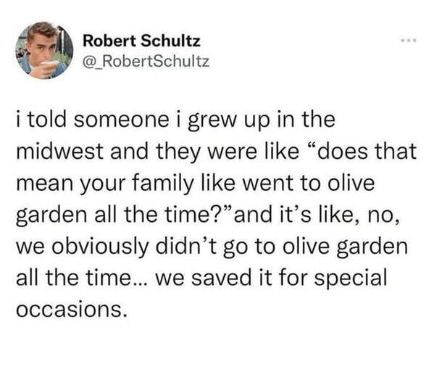434x375 pixels.
Task: Open the @_RobertSchultz handle link
Action: (146, 62)
